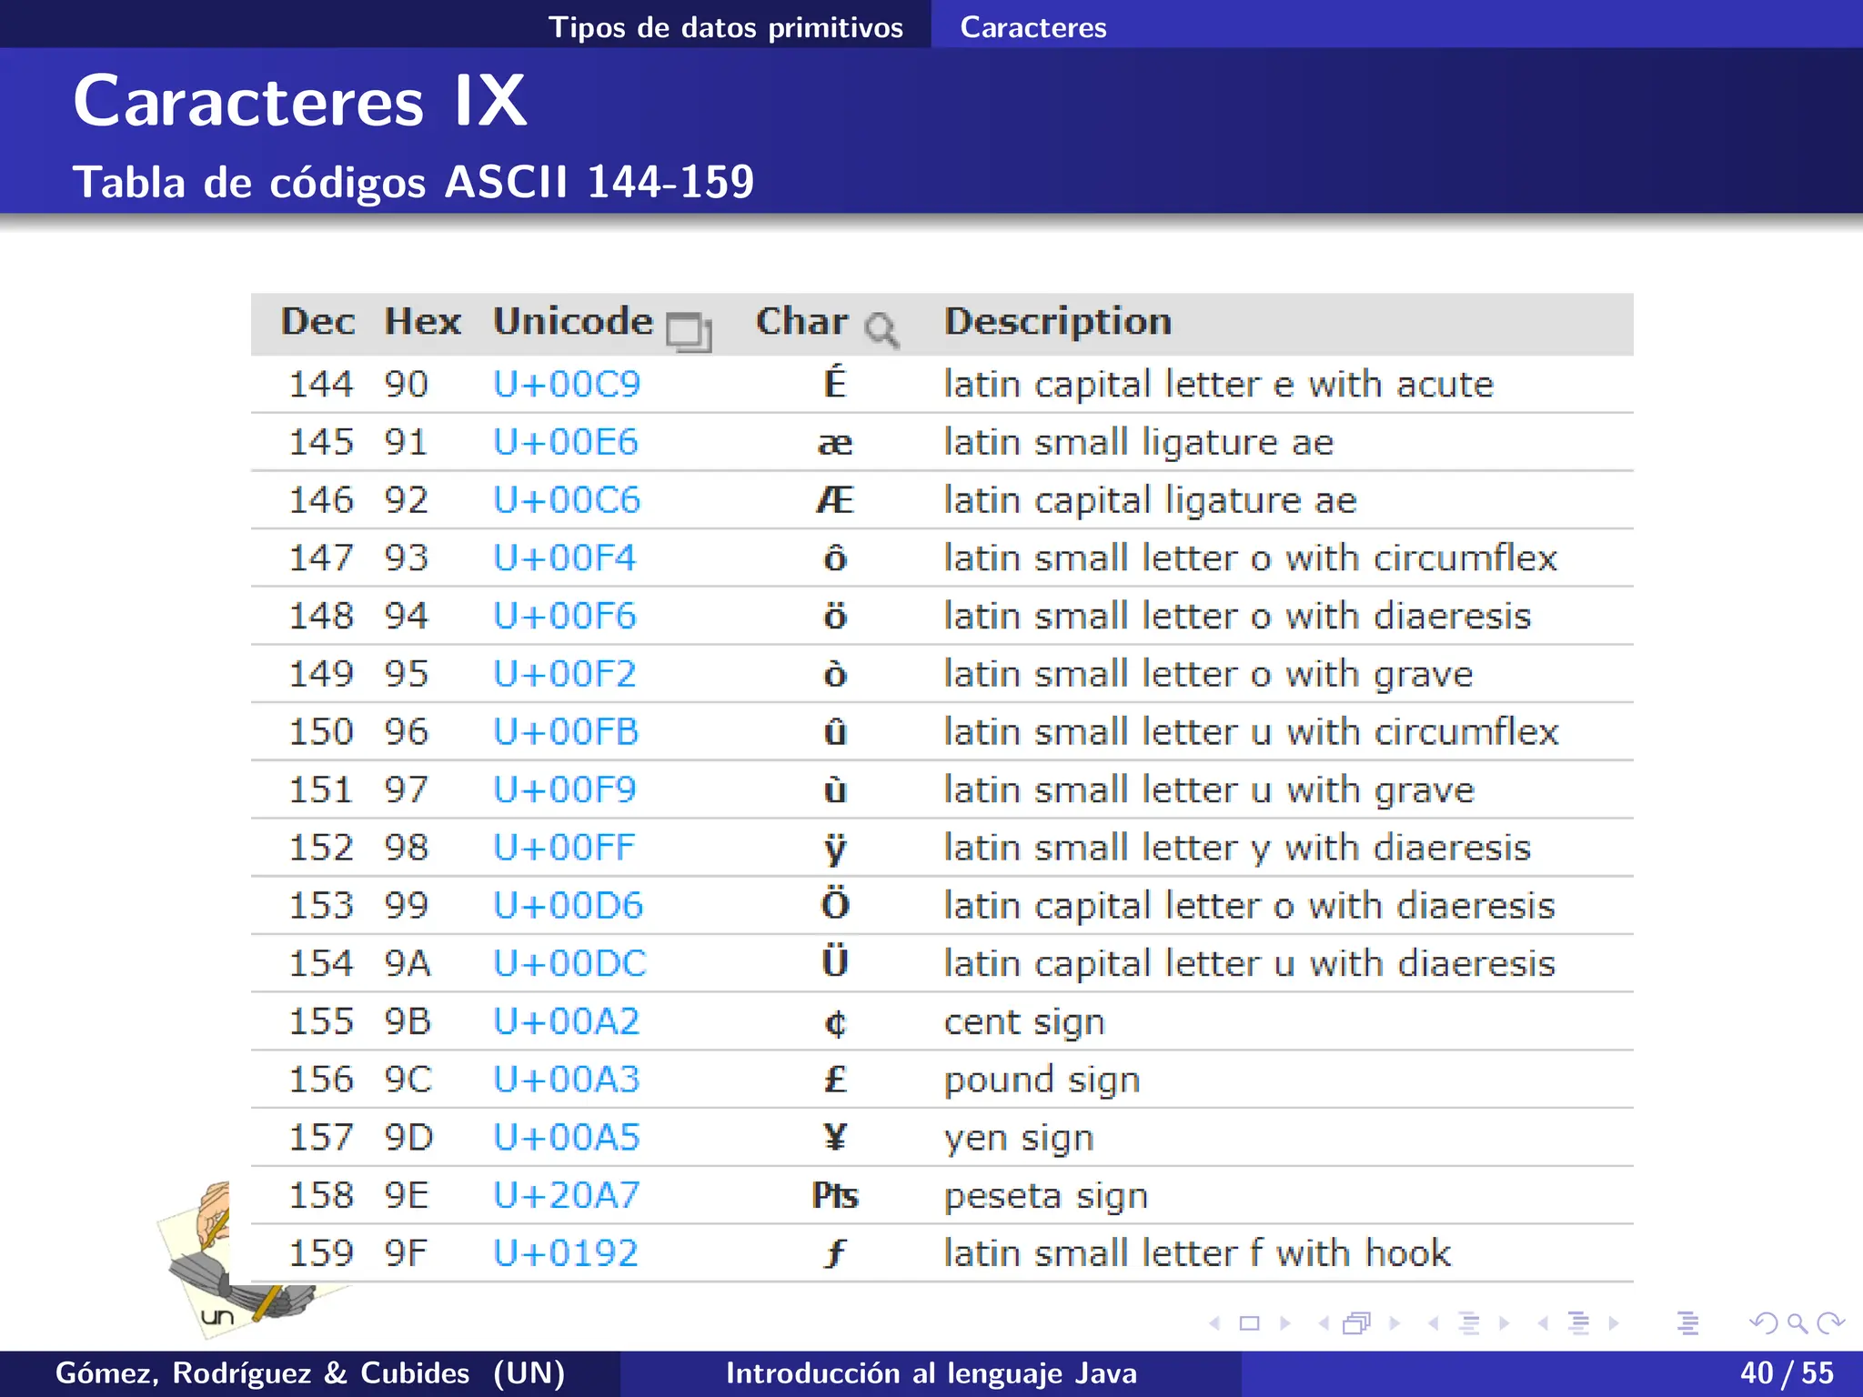Open Unicode link U+00DC
The image size is (1863, 1397).
tap(569, 963)
